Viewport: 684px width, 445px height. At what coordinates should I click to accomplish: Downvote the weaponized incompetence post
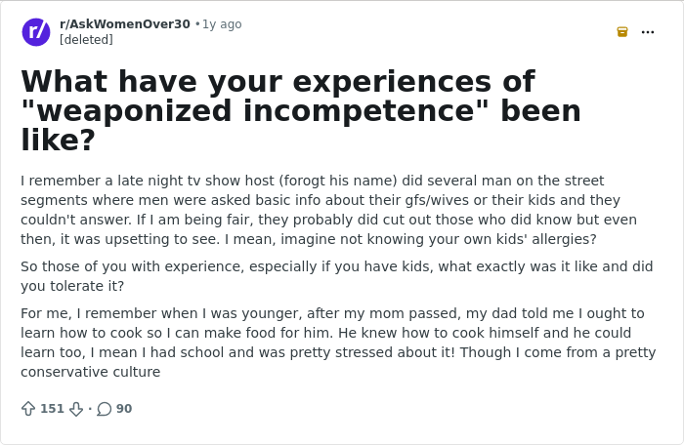click(x=76, y=409)
